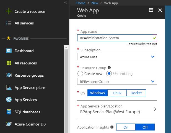The height and width of the screenshot is (133, 171).
Task: Click the App Services globe icon
Action: pyautogui.click(x=9, y=100)
